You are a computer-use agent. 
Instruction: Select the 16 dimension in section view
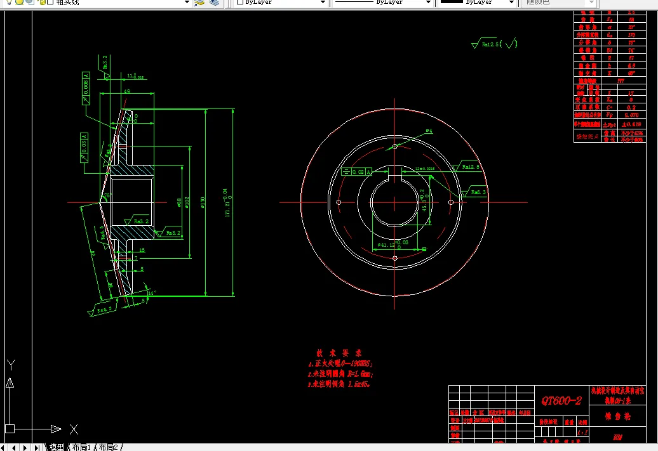(142, 250)
